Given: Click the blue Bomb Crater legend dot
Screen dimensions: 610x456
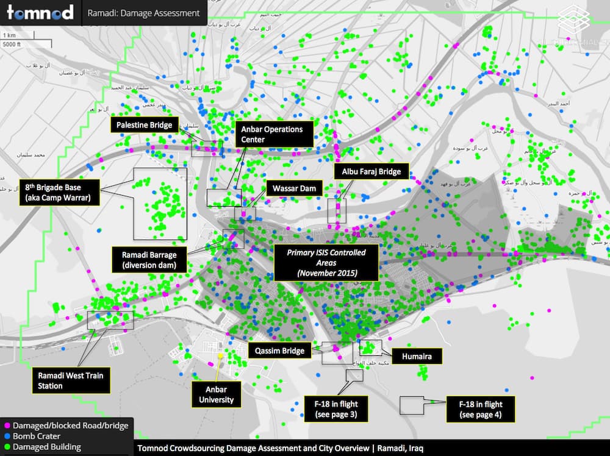Looking at the screenshot, I should pos(6,436).
